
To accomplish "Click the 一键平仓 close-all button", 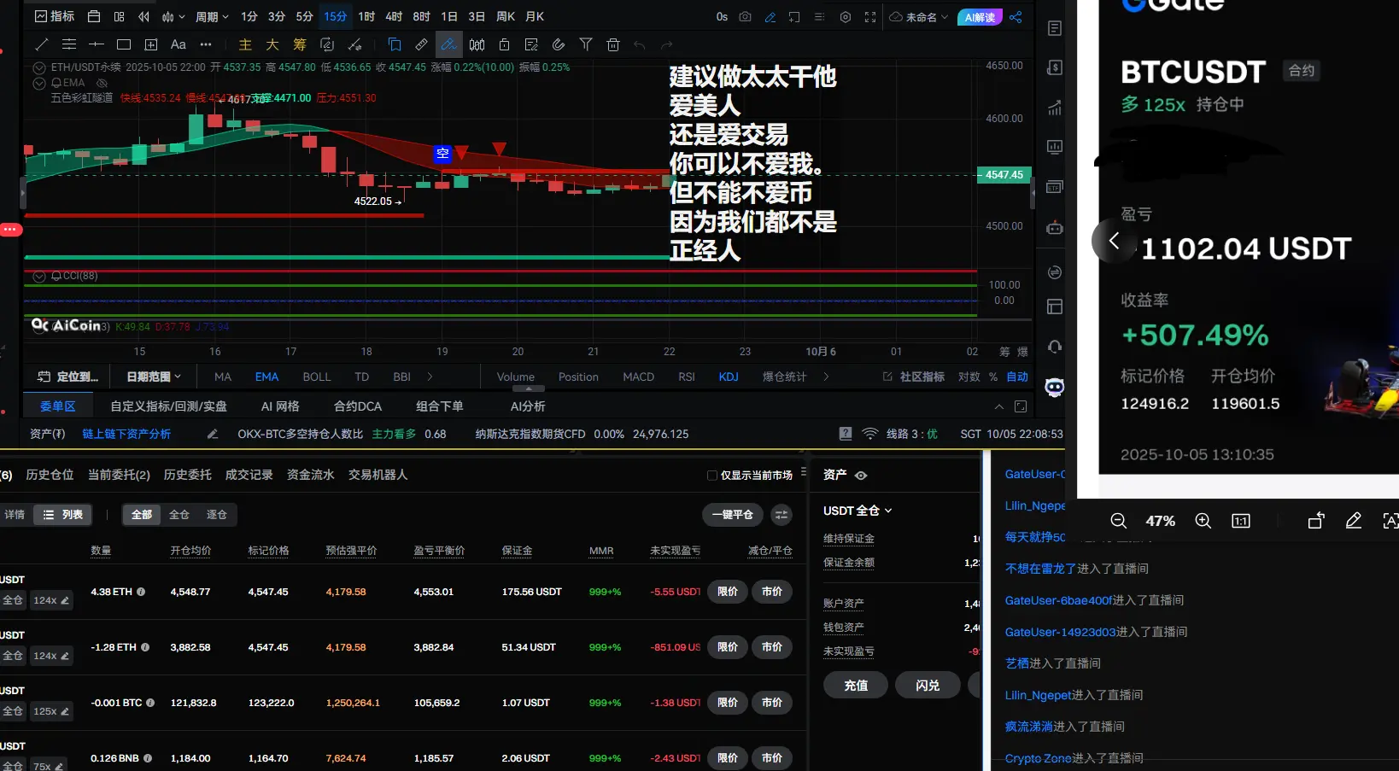I will [x=733, y=515].
